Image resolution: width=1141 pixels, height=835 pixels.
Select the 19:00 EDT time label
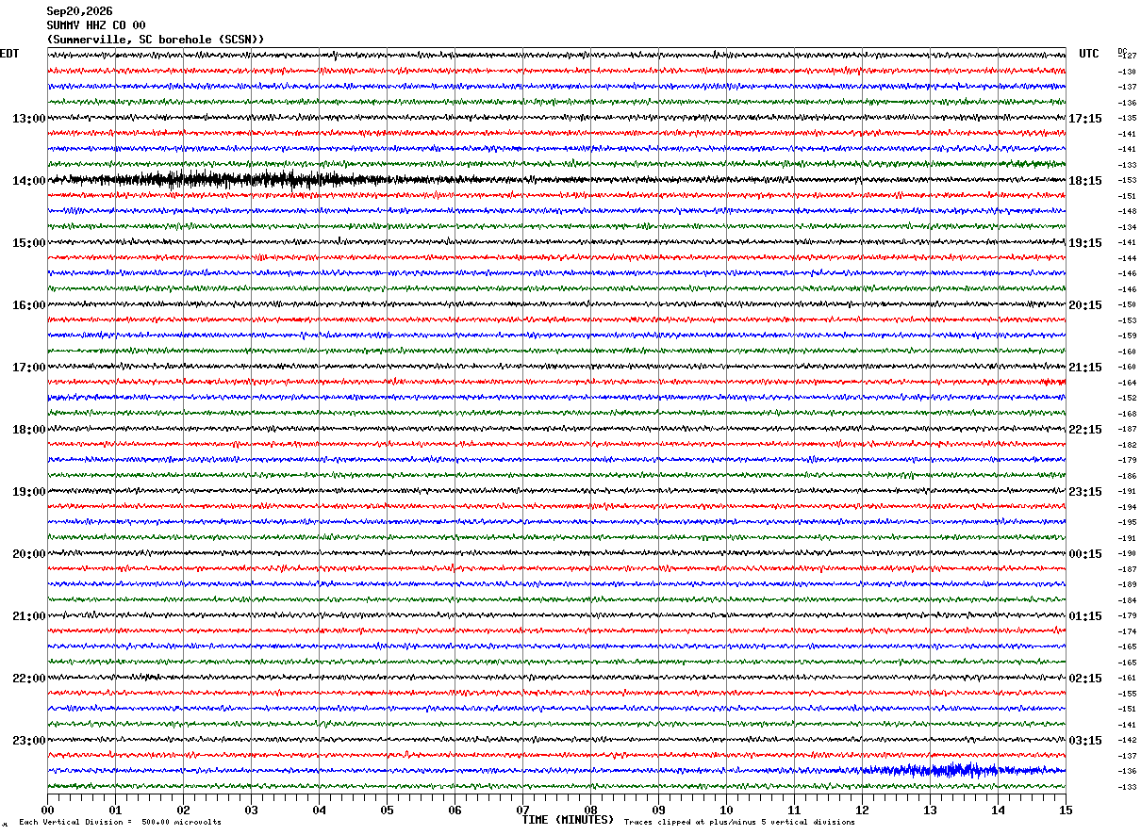[29, 492]
